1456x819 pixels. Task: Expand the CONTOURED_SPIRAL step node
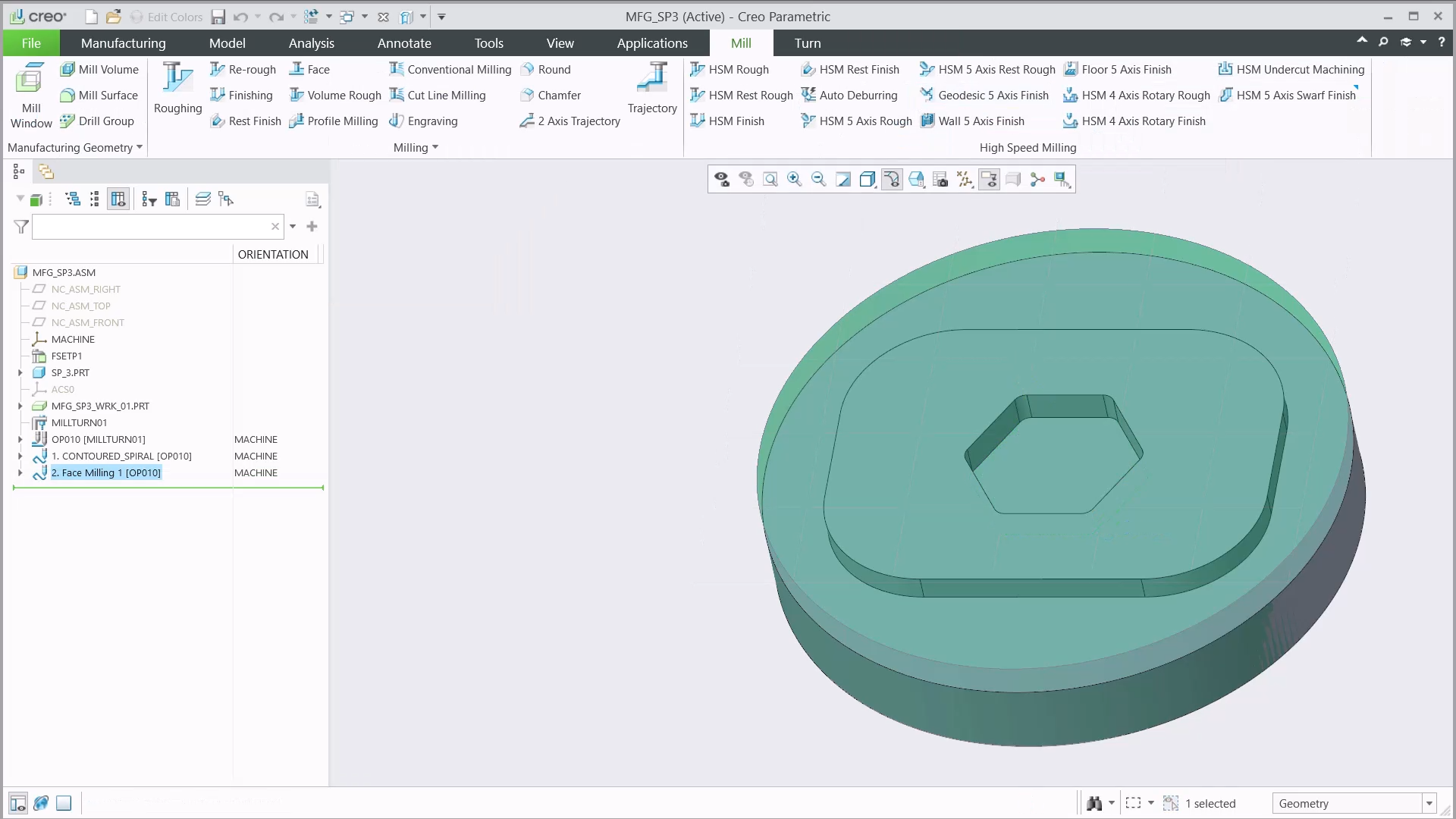pyautogui.click(x=20, y=457)
